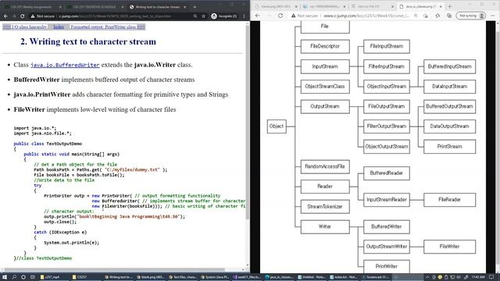The width and height of the screenshot is (500, 281).
Task: Open Chrome three-dot menu
Action: pyautogui.click(x=245, y=16)
